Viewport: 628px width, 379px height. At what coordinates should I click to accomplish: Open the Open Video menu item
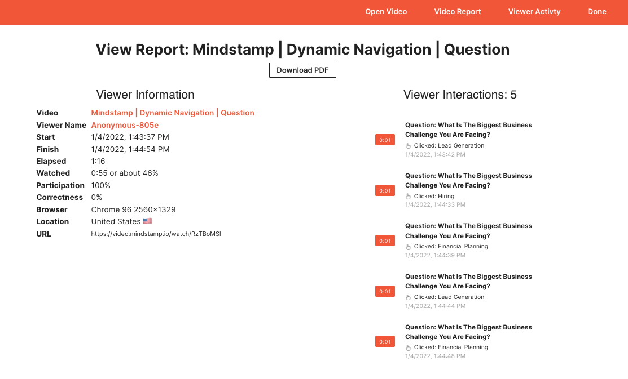coord(386,11)
